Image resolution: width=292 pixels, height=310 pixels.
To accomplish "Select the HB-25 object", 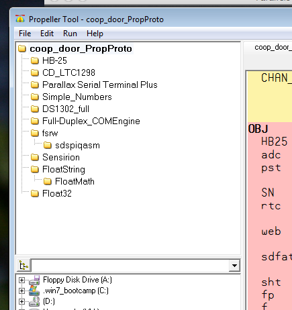I will [x=54, y=60].
